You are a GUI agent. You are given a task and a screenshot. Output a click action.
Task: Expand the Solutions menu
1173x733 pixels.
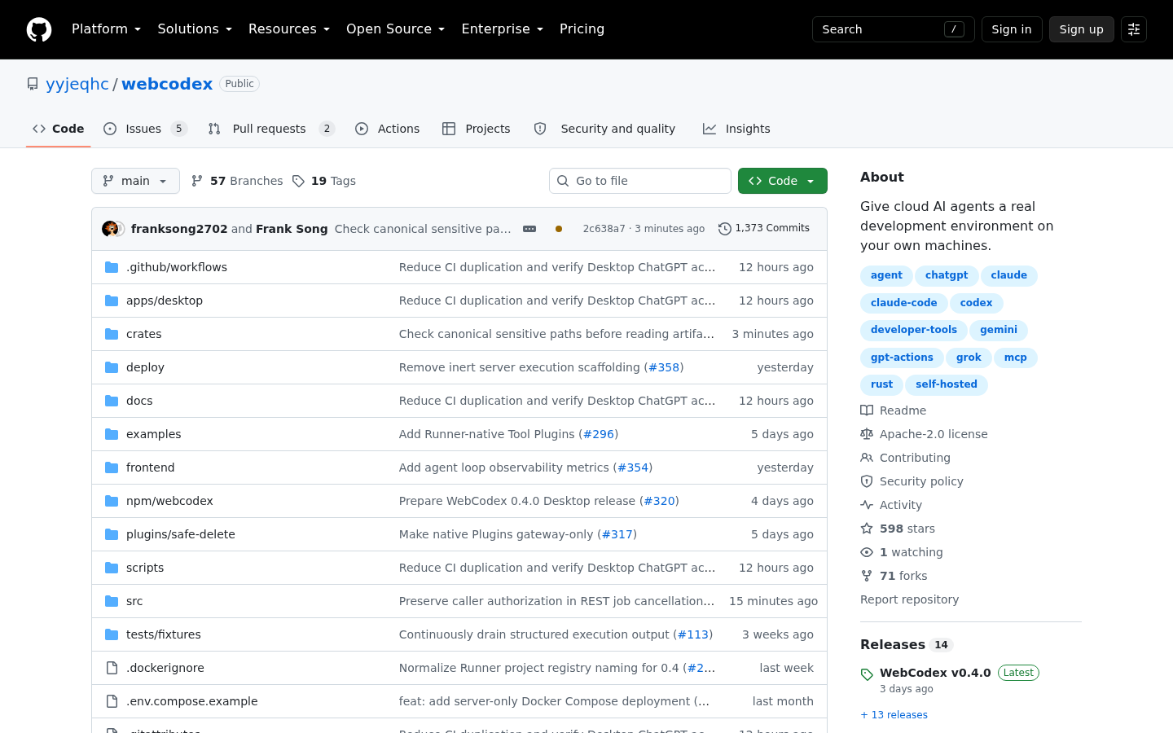tap(195, 29)
